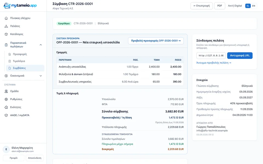
Task: Download the contract with the PDF button
Action: coord(219,6)
